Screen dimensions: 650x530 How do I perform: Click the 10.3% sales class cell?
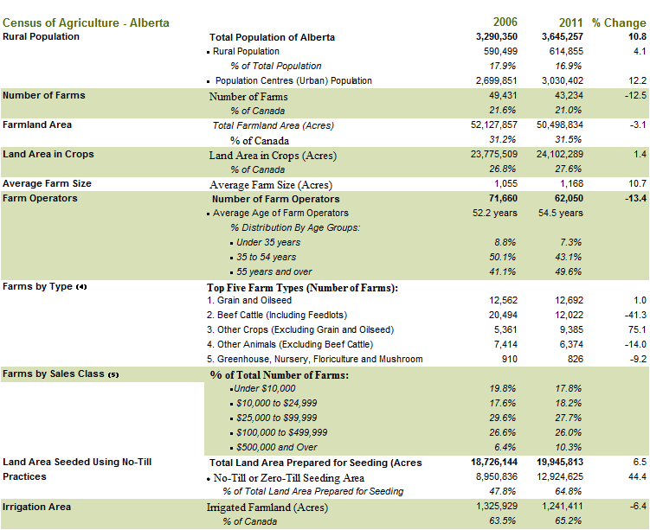[x=569, y=447]
